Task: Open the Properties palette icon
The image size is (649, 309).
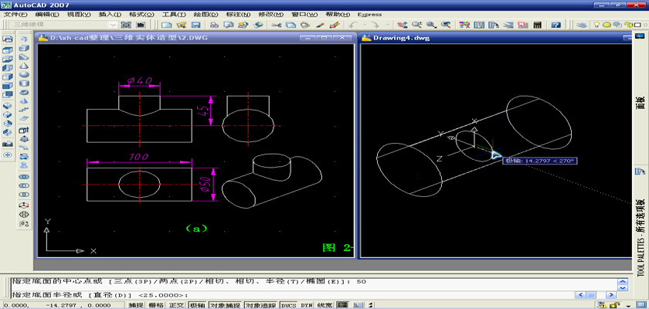Action: (464, 25)
